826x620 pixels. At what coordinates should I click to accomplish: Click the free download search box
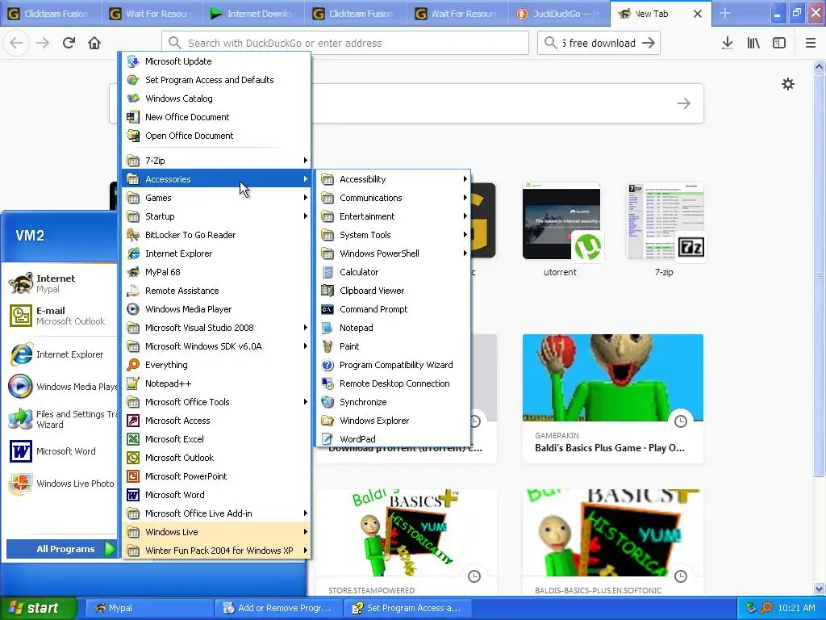[x=599, y=43]
